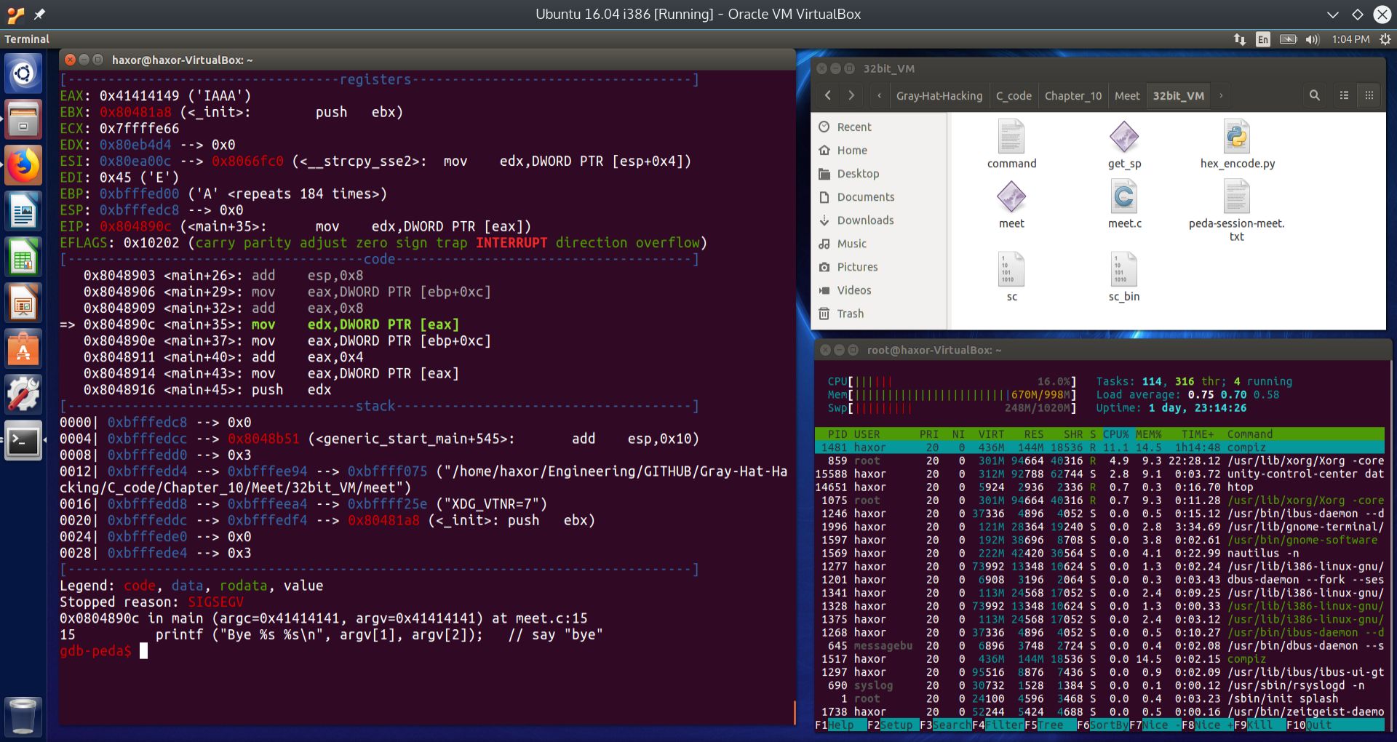
Task: Switch file manager to list view
Action: tap(1344, 95)
